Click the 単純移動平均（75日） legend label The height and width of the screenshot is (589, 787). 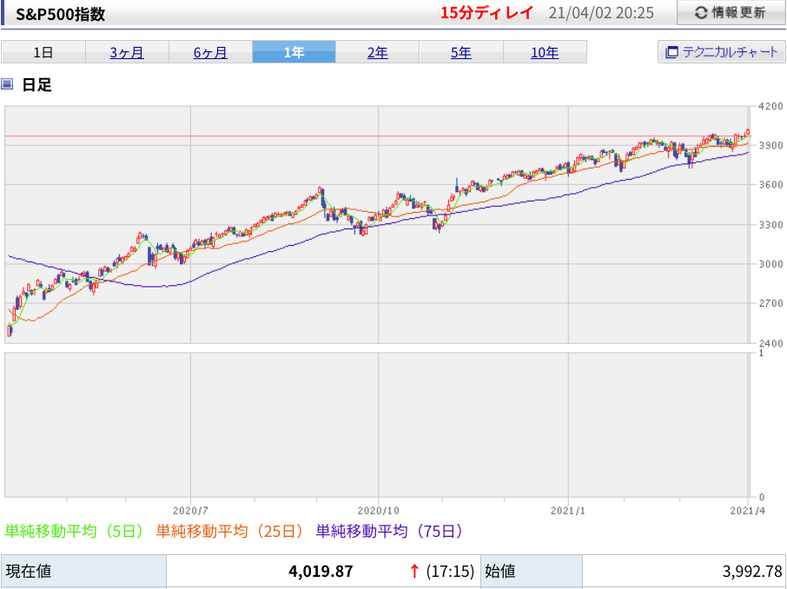389,531
